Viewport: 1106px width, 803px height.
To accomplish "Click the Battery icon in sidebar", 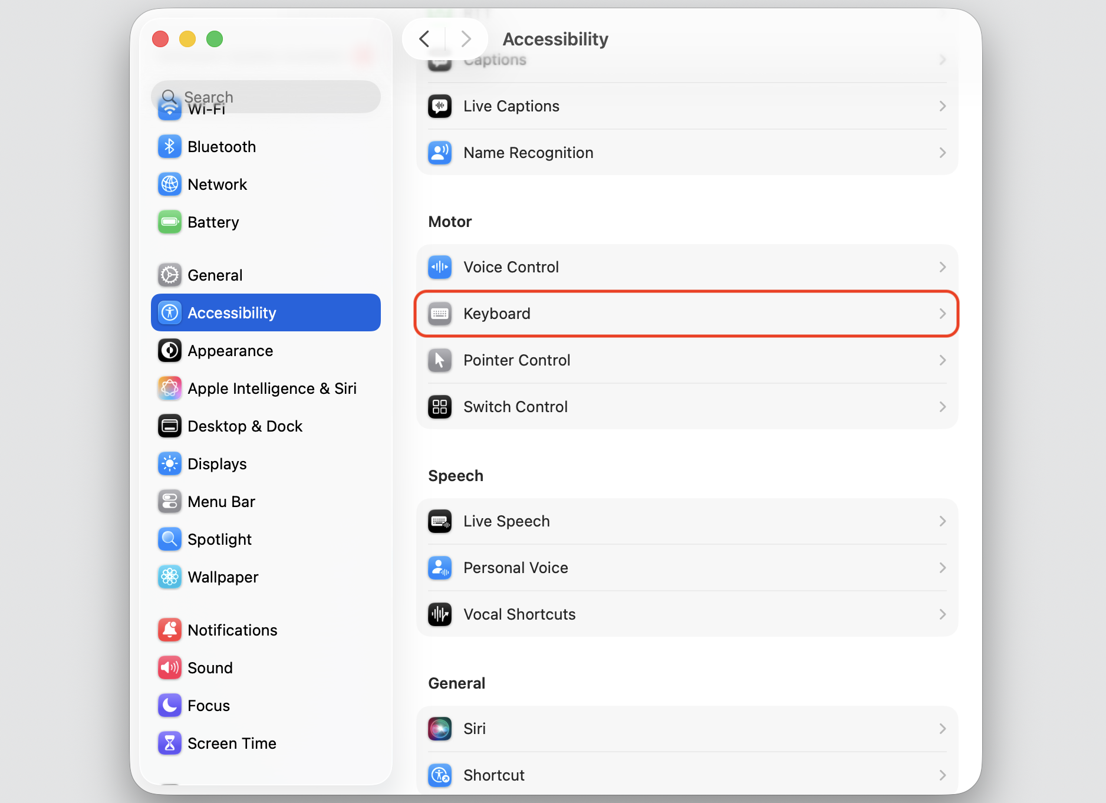I will 170,222.
